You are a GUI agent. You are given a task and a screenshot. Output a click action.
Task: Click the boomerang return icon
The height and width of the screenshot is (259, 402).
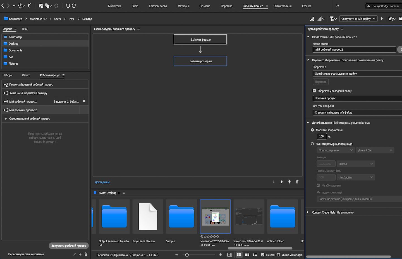[x=30, y=6]
